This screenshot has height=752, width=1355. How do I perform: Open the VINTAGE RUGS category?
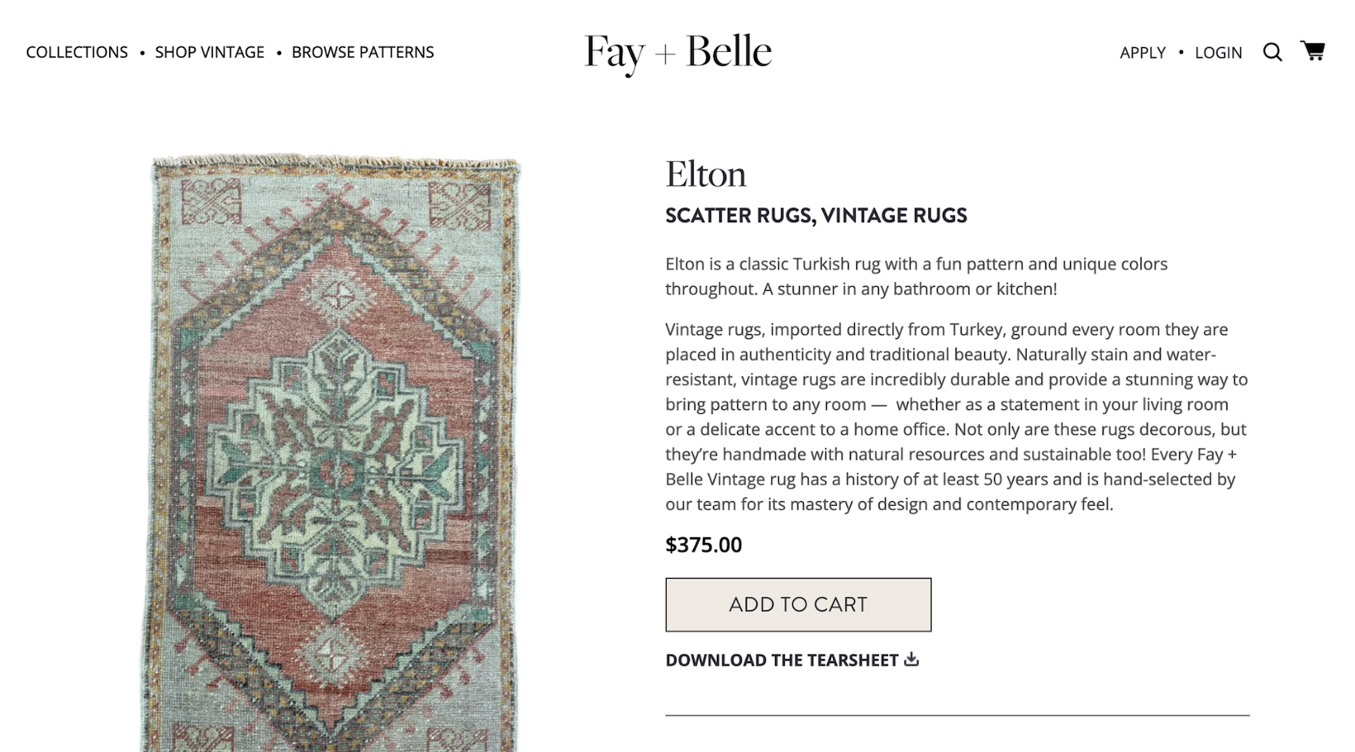point(895,215)
